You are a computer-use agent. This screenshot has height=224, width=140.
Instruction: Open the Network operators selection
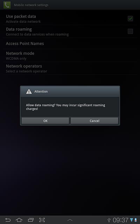tap(70, 68)
